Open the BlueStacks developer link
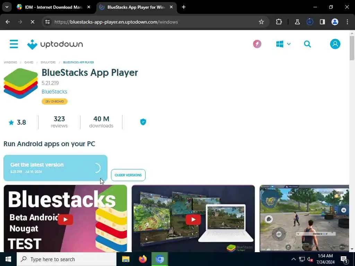This screenshot has width=355, height=266. [x=54, y=91]
